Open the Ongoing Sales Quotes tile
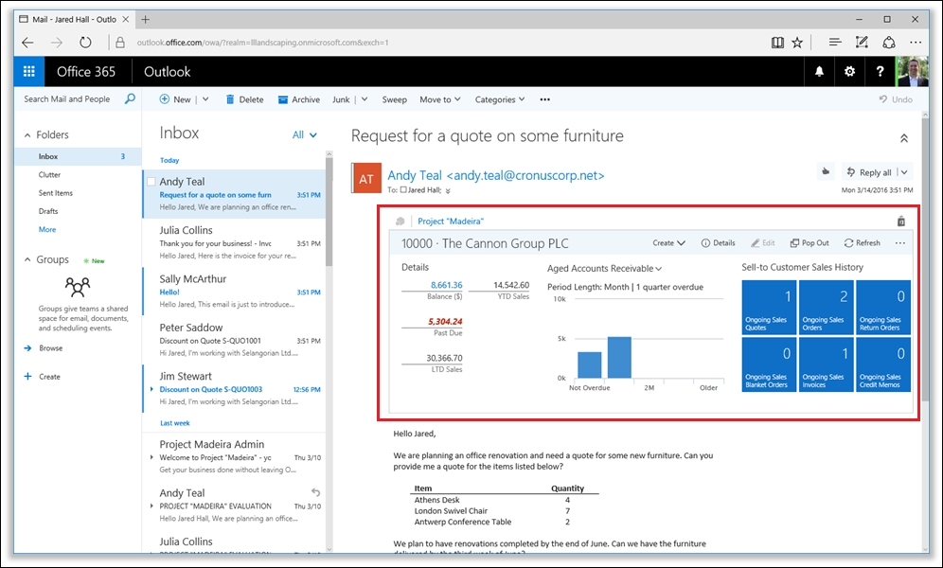The width and height of the screenshot is (943, 568). [769, 307]
